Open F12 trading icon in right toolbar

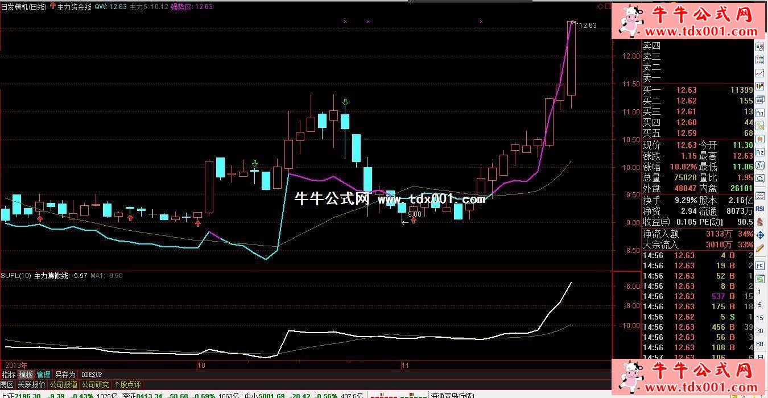[x=760, y=153]
